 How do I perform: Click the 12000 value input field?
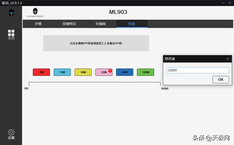pos(198,70)
